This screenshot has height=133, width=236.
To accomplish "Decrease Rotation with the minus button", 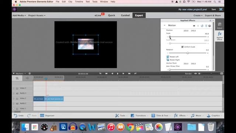I will click(167, 53).
